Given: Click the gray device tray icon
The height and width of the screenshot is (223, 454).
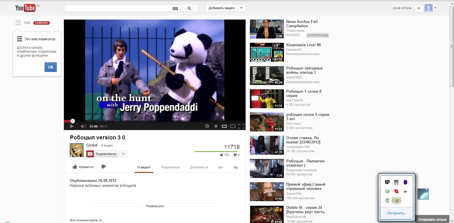Looking at the screenshot, I should (x=396, y=182).
